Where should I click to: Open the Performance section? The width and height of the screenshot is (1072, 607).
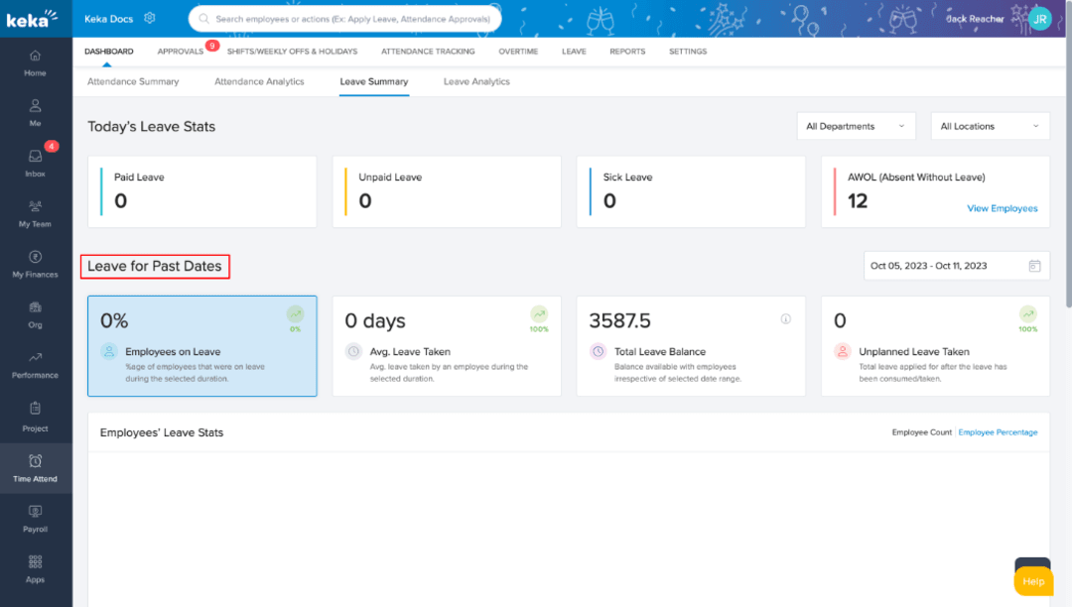(x=35, y=366)
